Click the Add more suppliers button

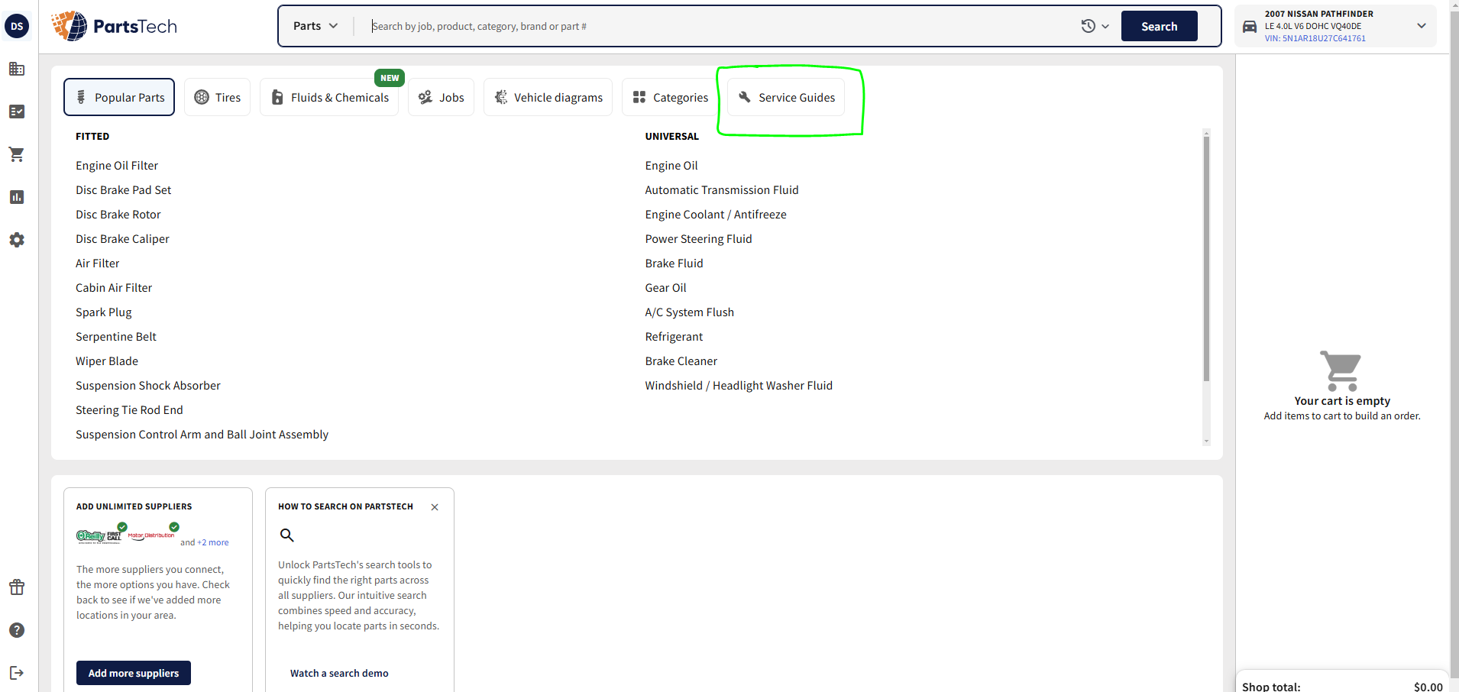(134, 673)
